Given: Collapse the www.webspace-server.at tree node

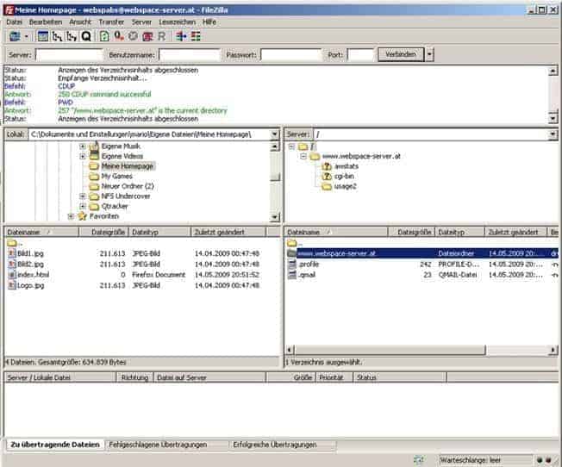Looking at the screenshot, I should click(304, 157).
